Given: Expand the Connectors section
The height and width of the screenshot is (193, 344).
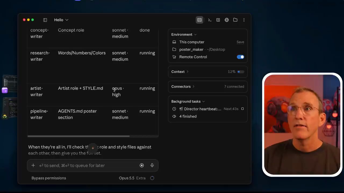Looking at the screenshot, I should 183,87.
